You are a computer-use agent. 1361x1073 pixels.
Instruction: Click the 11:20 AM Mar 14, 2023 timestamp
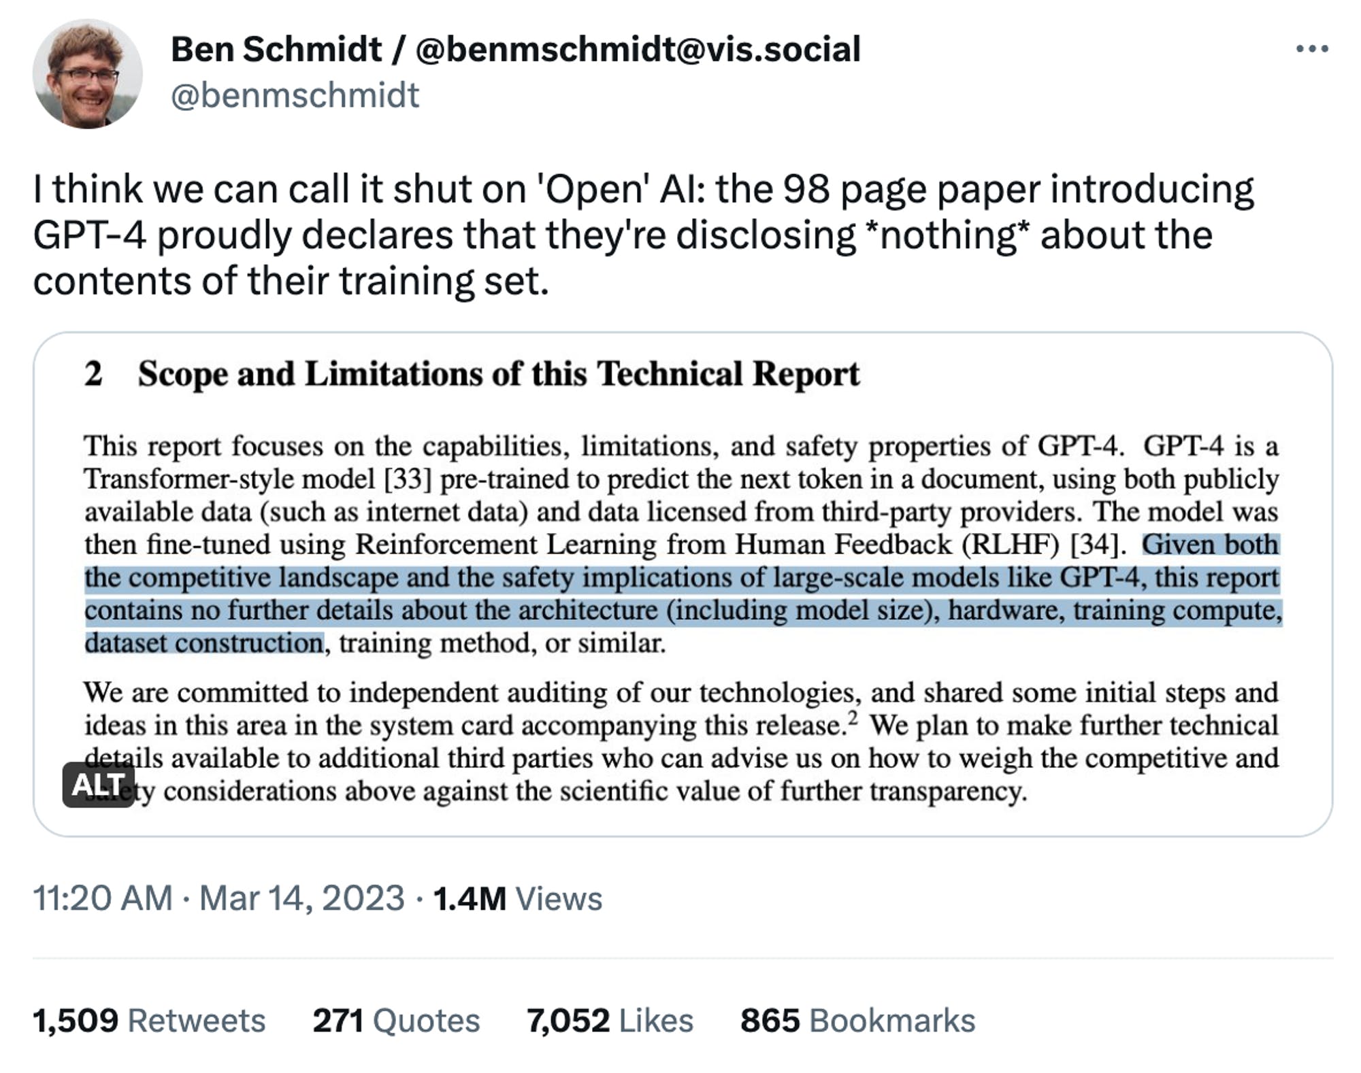218,898
